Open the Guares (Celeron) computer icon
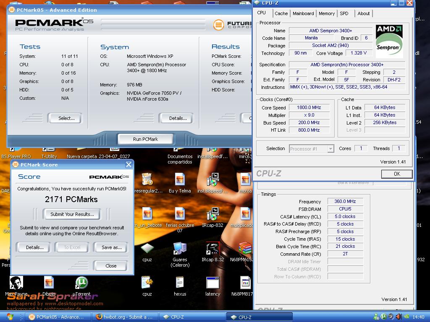This screenshot has width=430, height=322. (180, 248)
